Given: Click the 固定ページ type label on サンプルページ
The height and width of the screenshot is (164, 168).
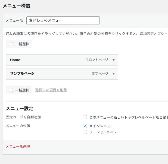Looking at the screenshot, I should [x=100, y=74].
